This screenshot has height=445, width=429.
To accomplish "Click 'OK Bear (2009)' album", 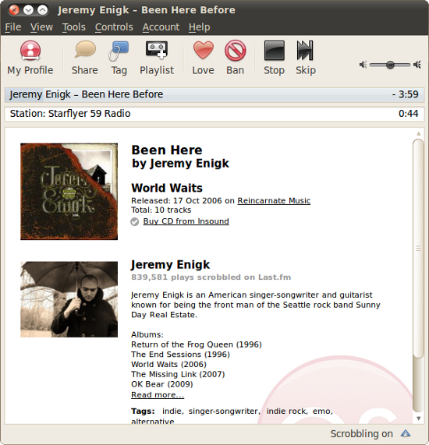I will 162,384.
